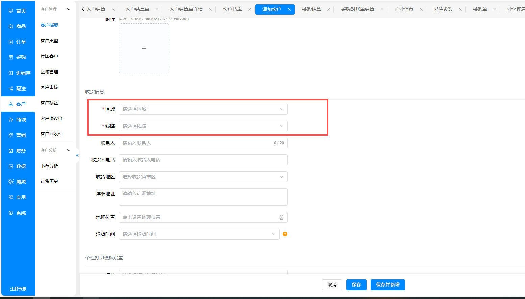
Task: Click the 地理位置 location field
Action: 203,217
